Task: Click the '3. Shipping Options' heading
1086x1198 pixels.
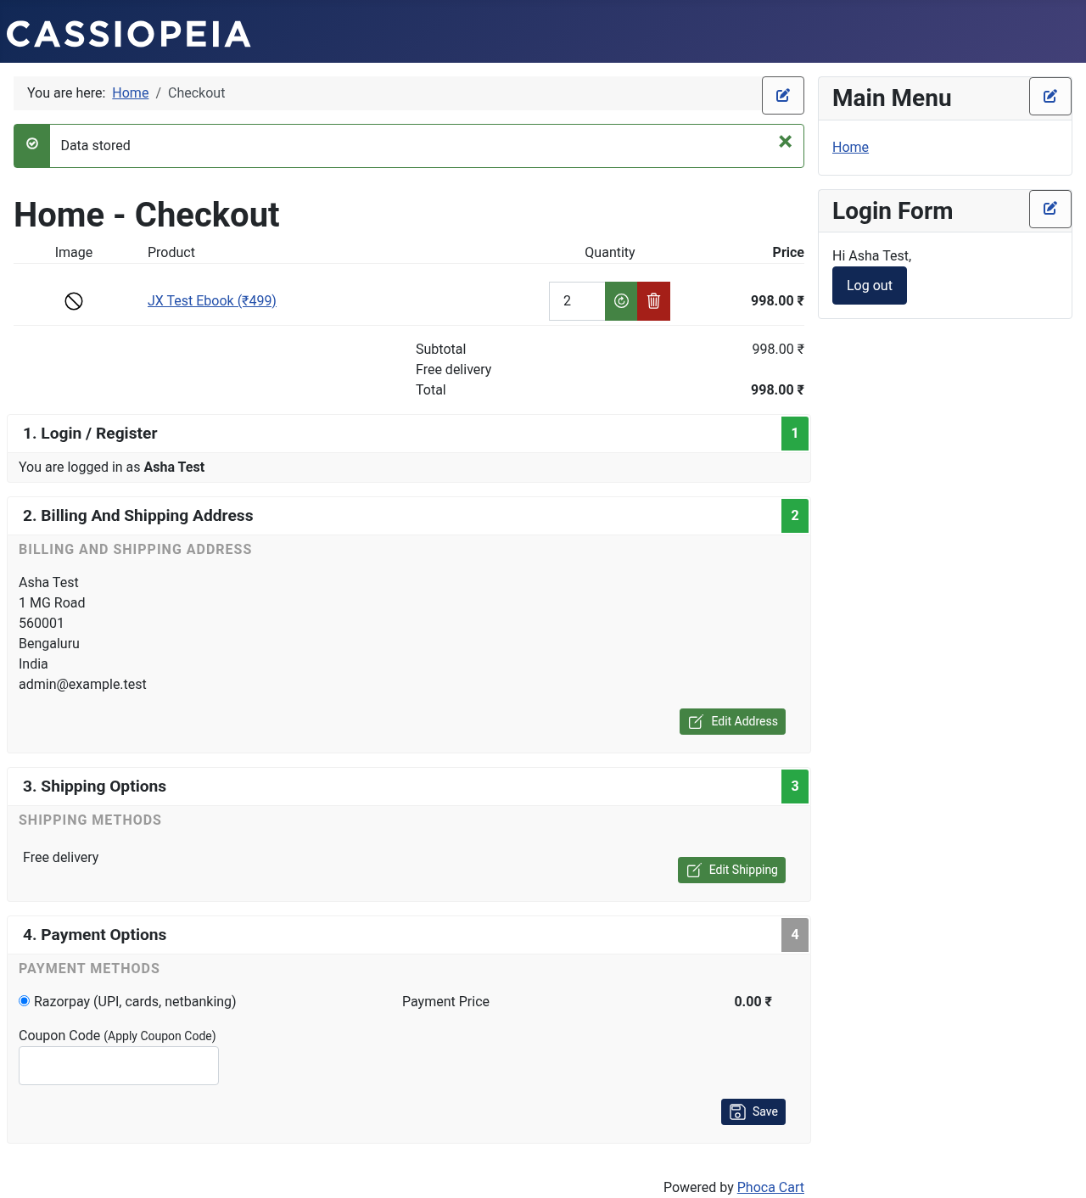Action: tap(94, 787)
